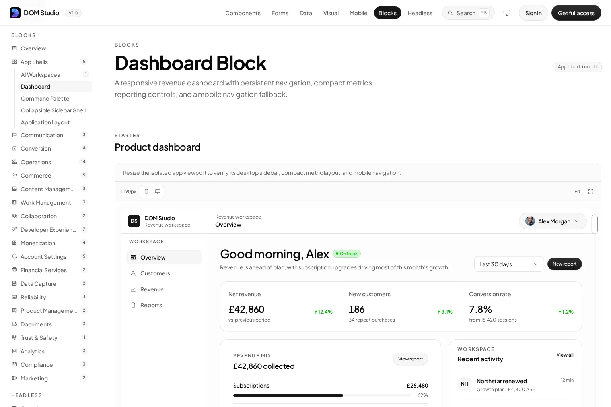
Task: Click the Revenue chart icon in workspace nav
Action: click(133, 289)
